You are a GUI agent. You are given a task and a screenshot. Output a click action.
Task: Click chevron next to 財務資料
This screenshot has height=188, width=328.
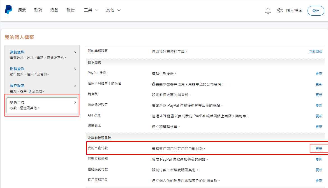point(75,69)
